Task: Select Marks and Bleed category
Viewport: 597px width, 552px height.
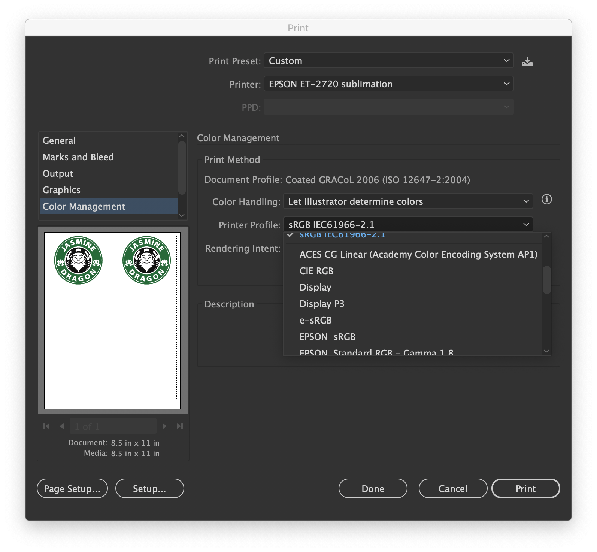Action: coord(108,157)
